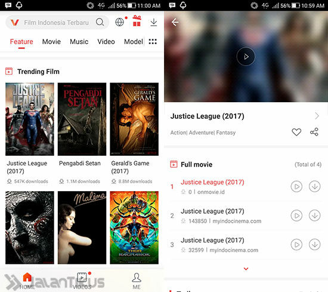
Task: Open the Pengabdi Setan poster
Action: [x=82, y=119]
